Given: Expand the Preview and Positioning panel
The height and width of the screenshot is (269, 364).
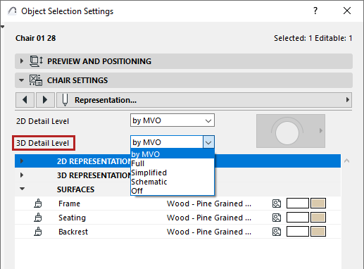Looking at the screenshot, I should click(22, 61).
